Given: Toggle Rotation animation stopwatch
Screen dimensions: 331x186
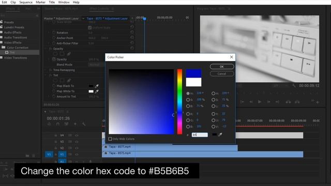Looking at the screenshot, I should 54,33.
